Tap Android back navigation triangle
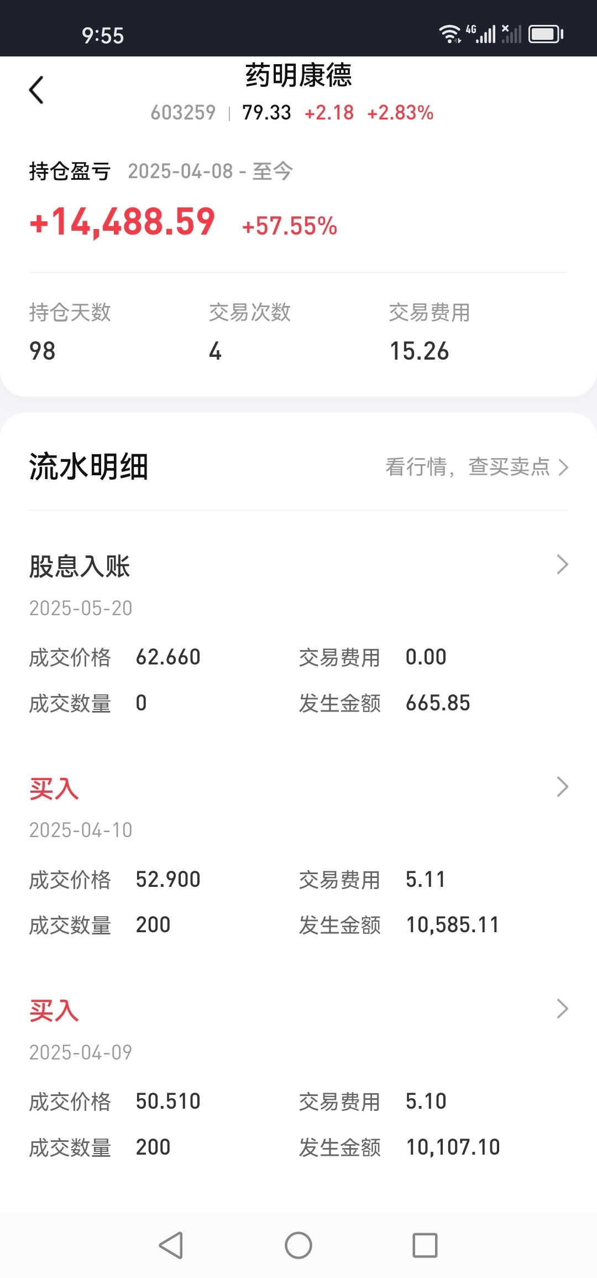 tap(171, 1245)
